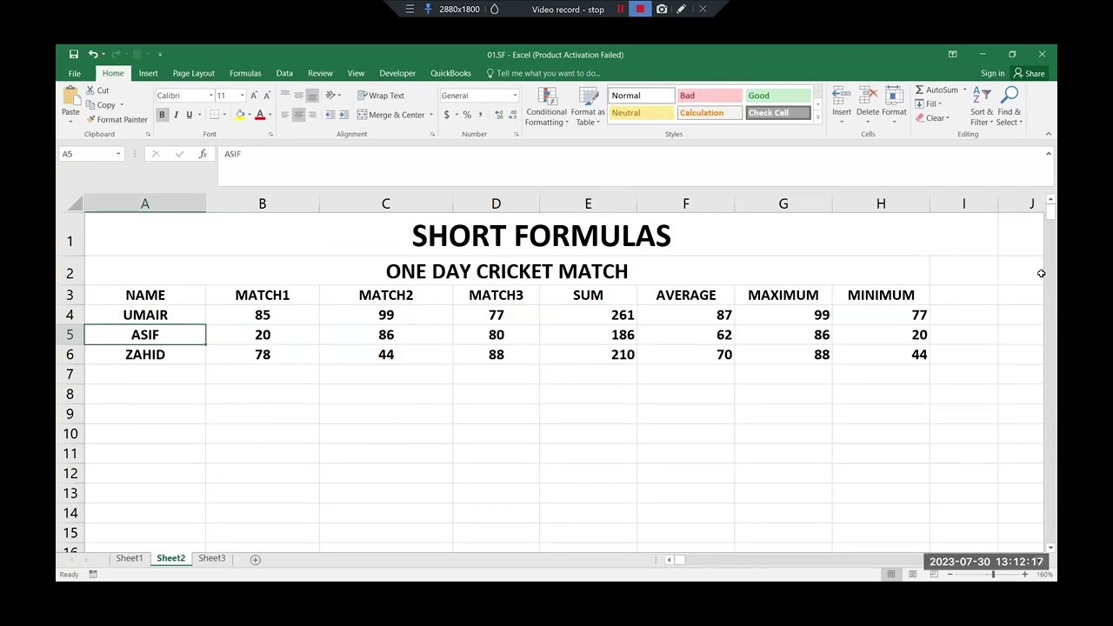
Task: Add a new sheet with plus icon
Action: coord(256,559)
